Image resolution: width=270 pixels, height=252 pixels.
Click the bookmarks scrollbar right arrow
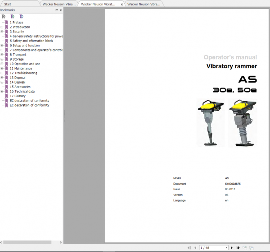coord(61,243)
